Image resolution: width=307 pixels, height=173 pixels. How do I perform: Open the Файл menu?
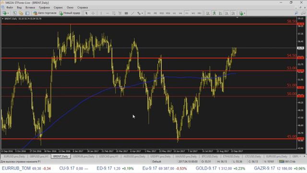(10, 8)
